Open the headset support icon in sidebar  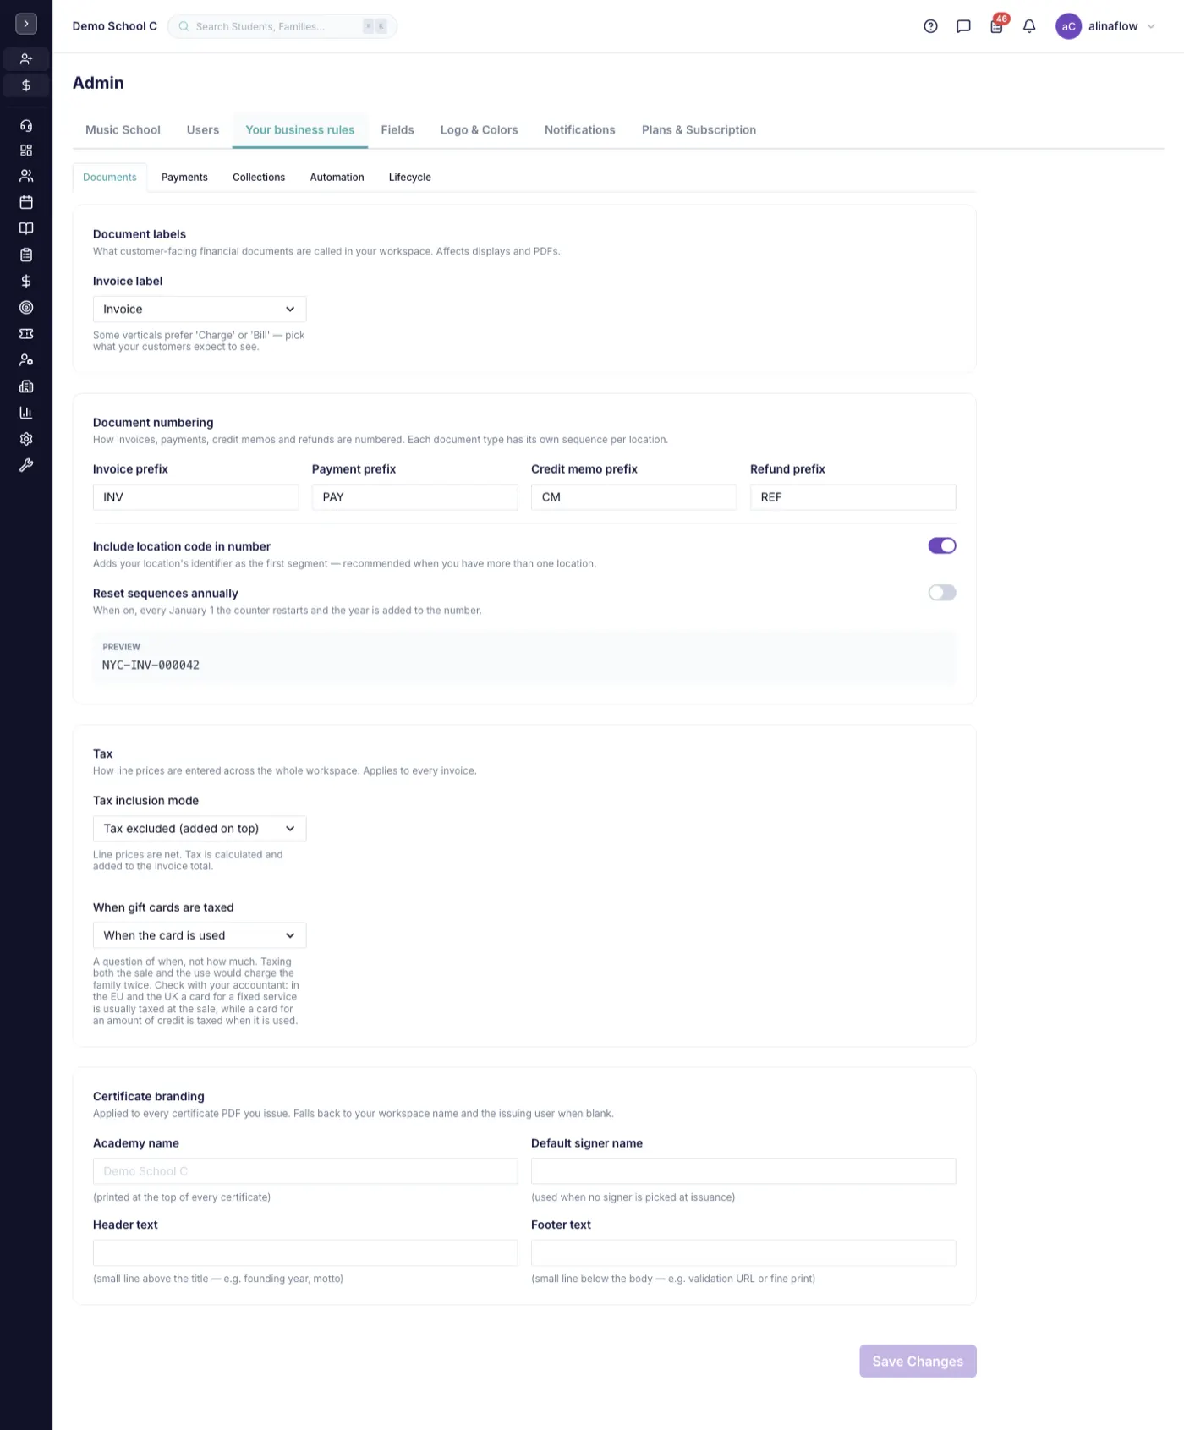point(26,125)
